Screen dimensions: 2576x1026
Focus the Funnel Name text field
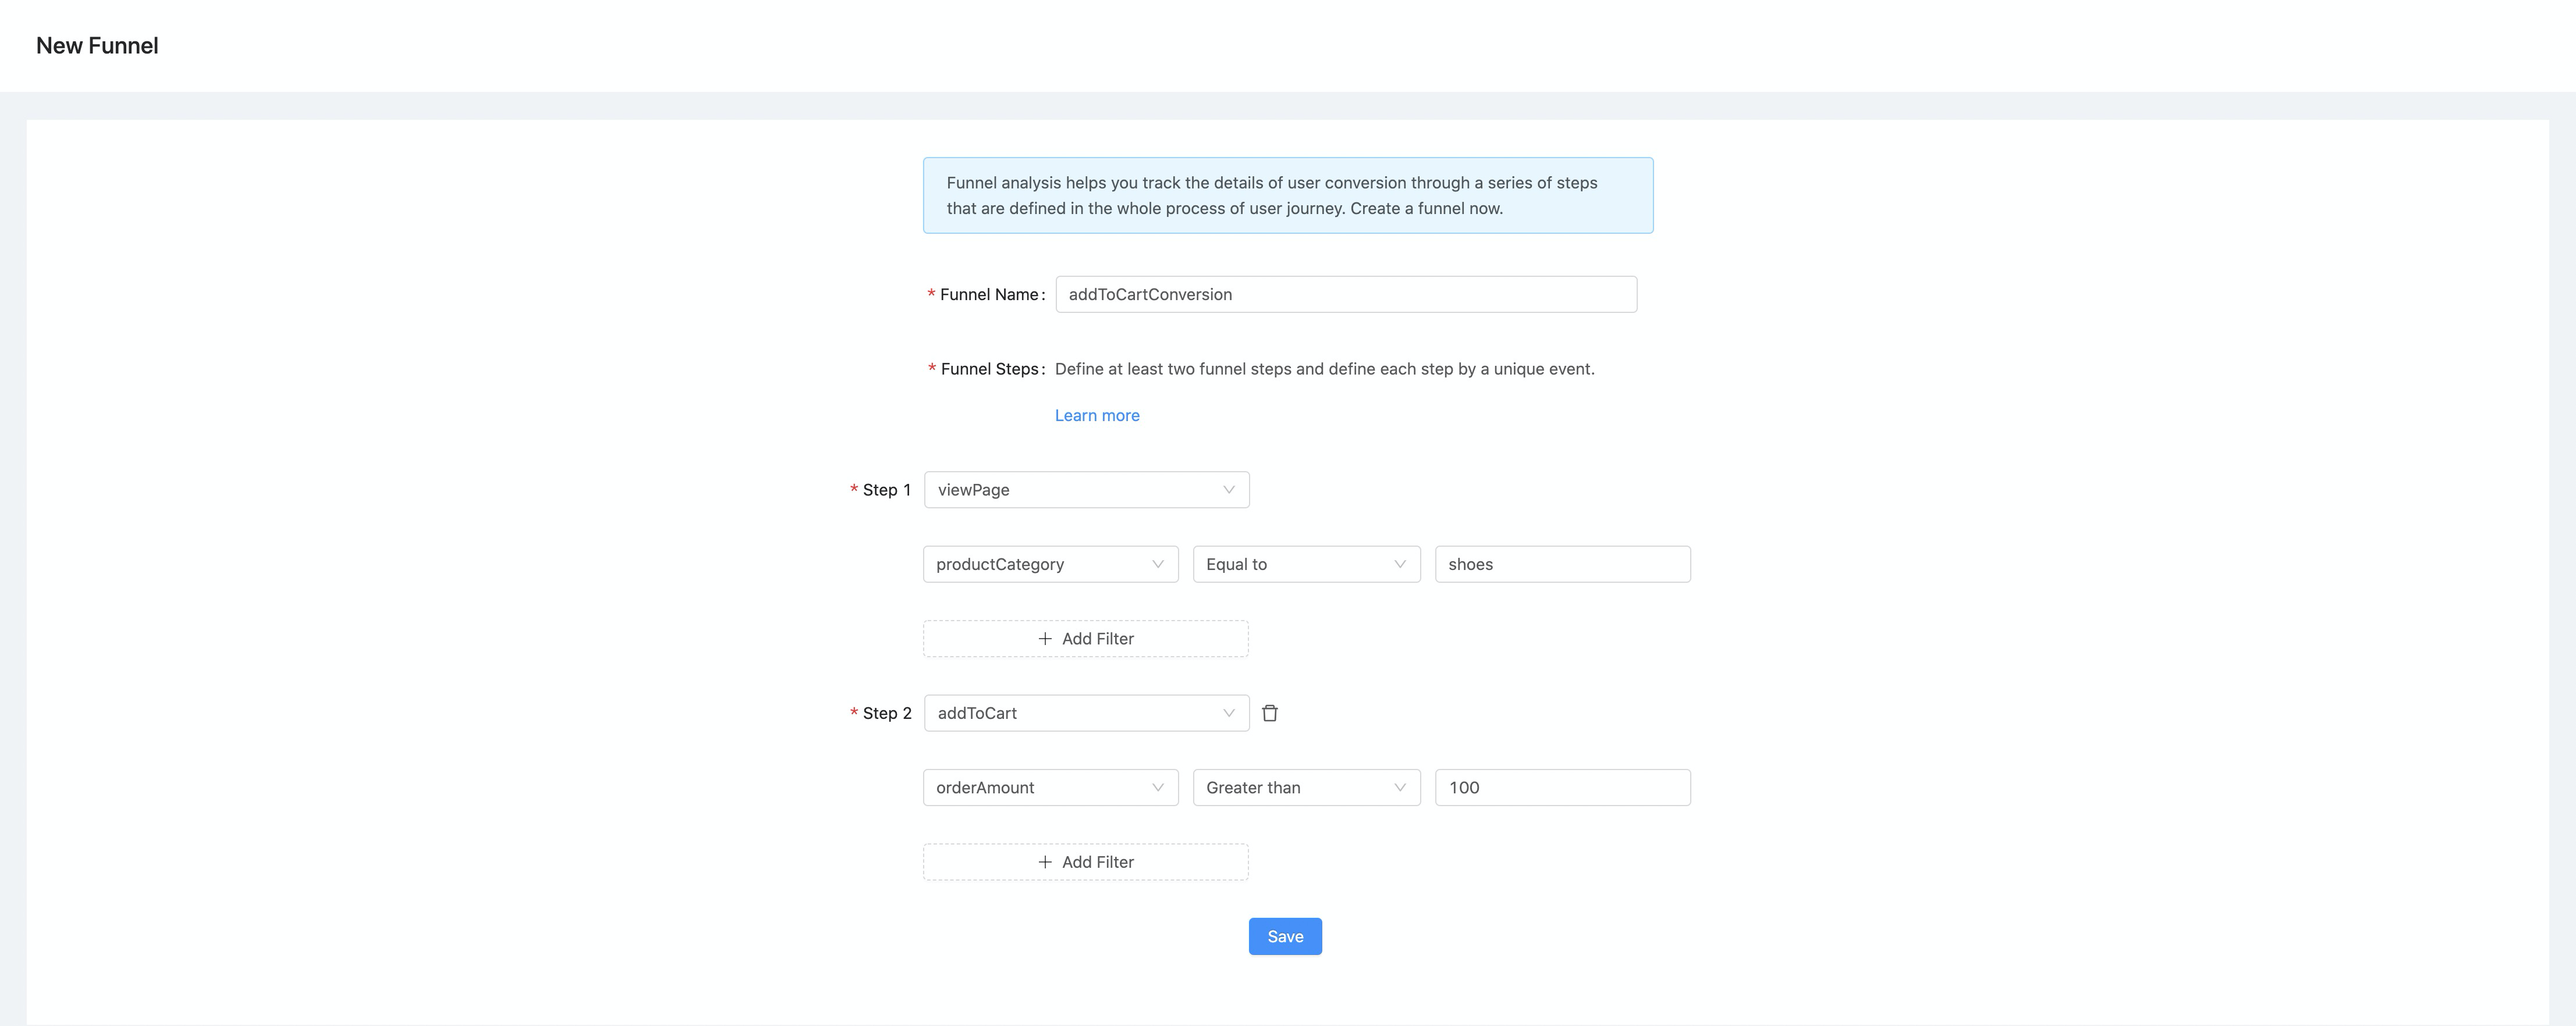coord(1345,295)
